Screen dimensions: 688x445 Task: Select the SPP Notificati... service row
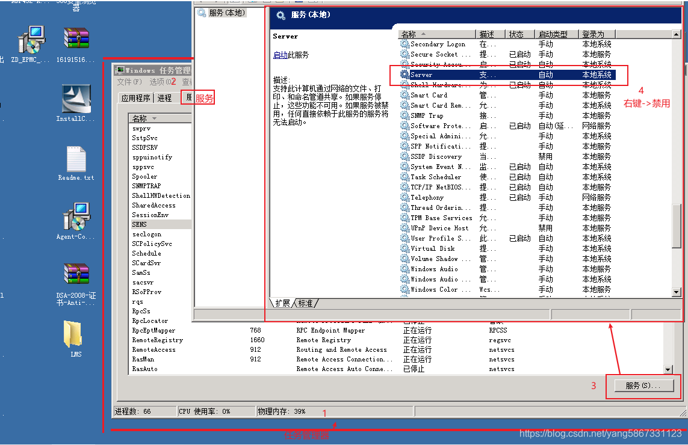[507, 146]
